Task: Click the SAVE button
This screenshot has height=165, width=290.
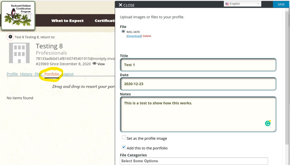Action: (281, 5)
